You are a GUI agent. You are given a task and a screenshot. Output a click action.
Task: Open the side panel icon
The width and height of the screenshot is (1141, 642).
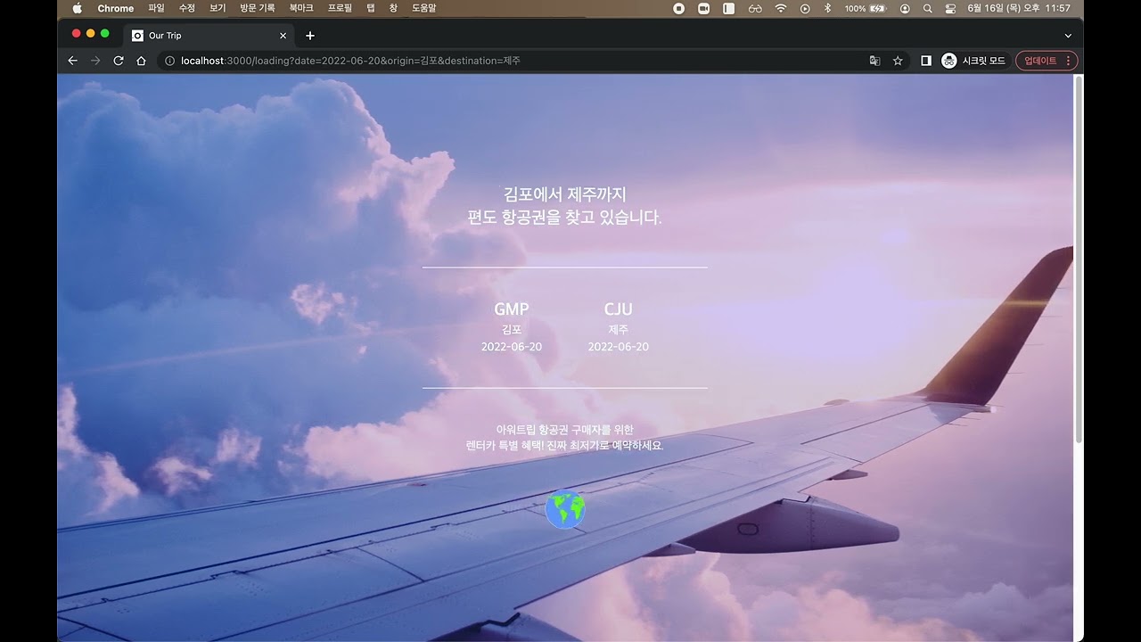(x=926, y=61)
